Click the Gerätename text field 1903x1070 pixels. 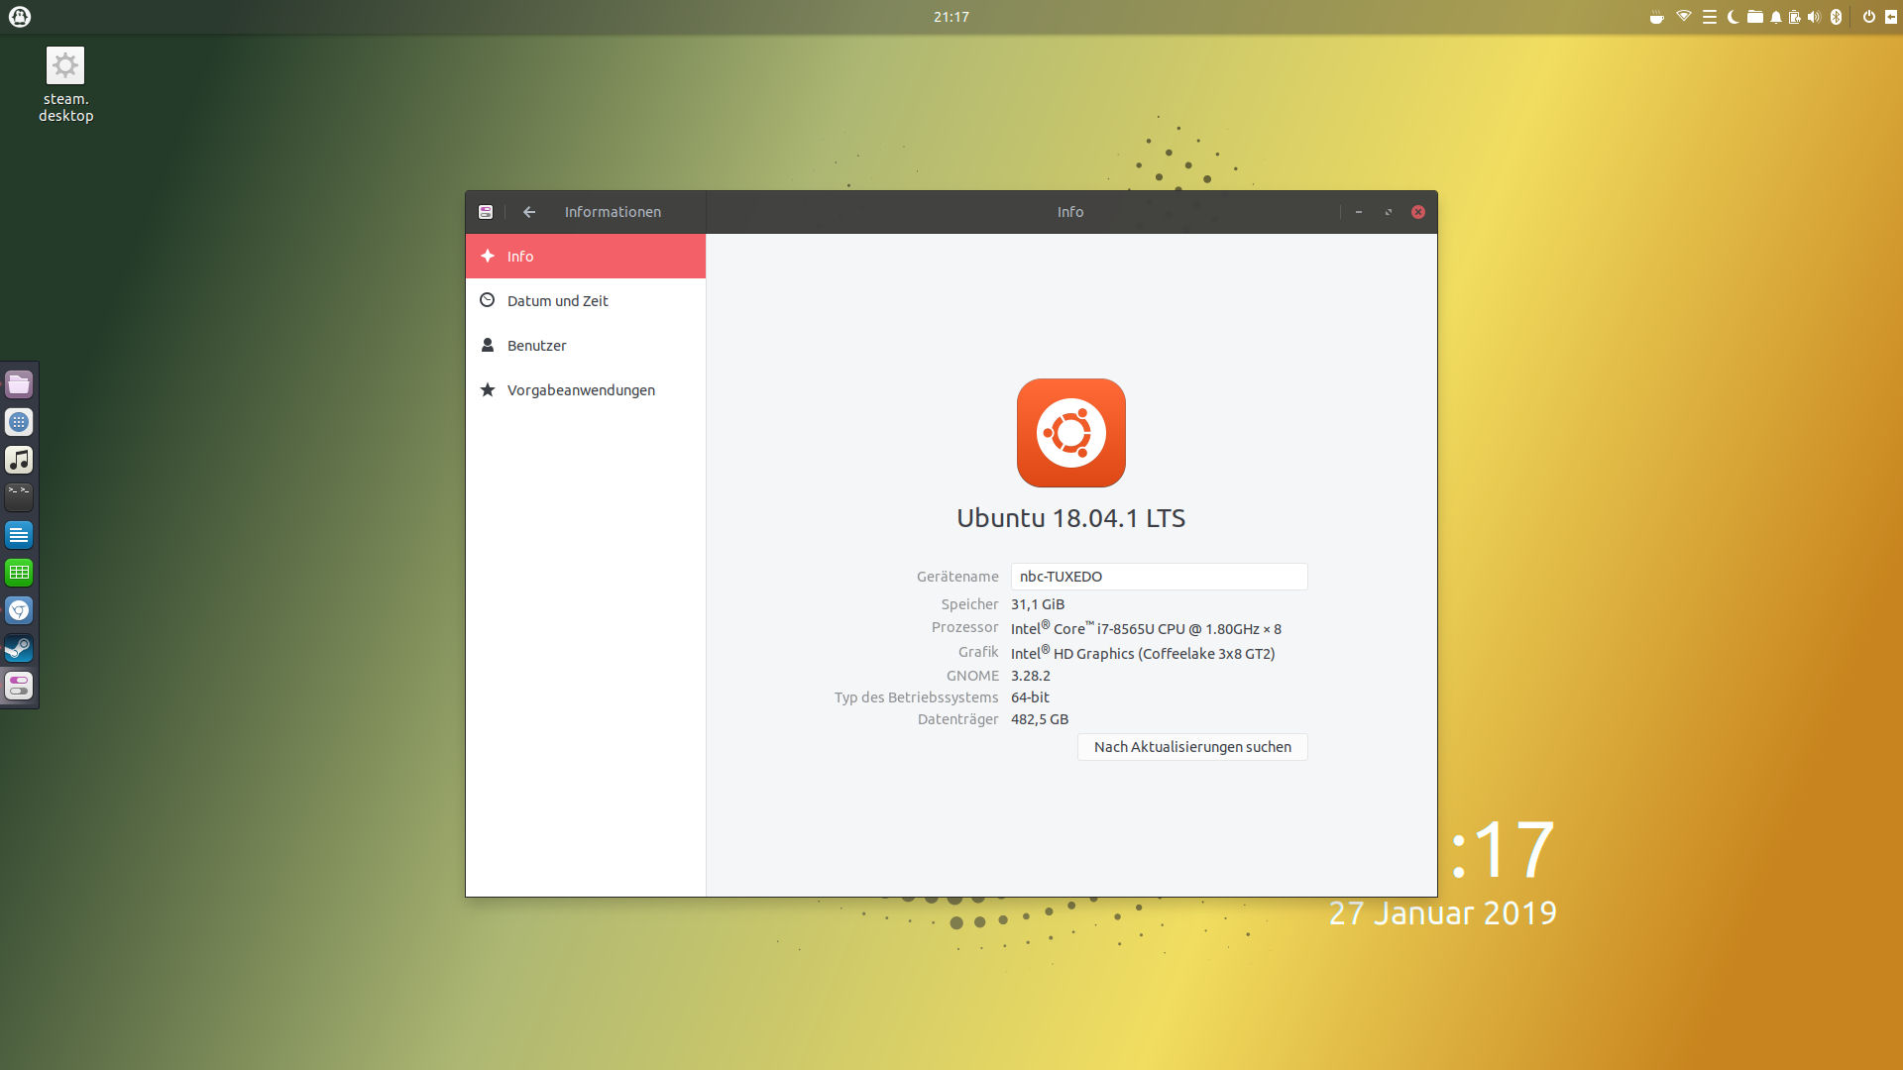click(1158, 577)
